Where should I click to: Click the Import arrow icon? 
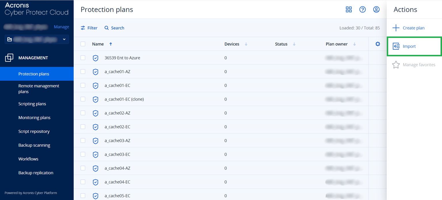(396, 46)
